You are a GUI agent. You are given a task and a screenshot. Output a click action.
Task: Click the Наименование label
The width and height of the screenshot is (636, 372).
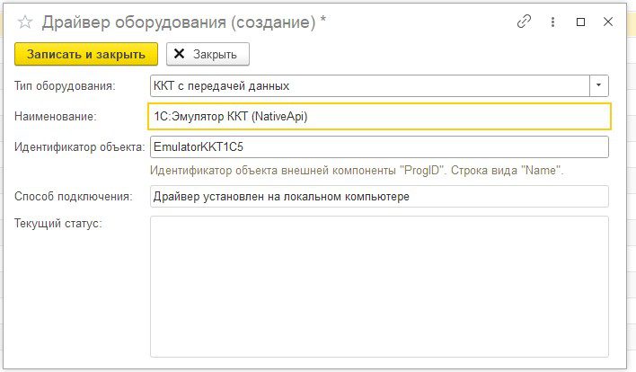56,116
